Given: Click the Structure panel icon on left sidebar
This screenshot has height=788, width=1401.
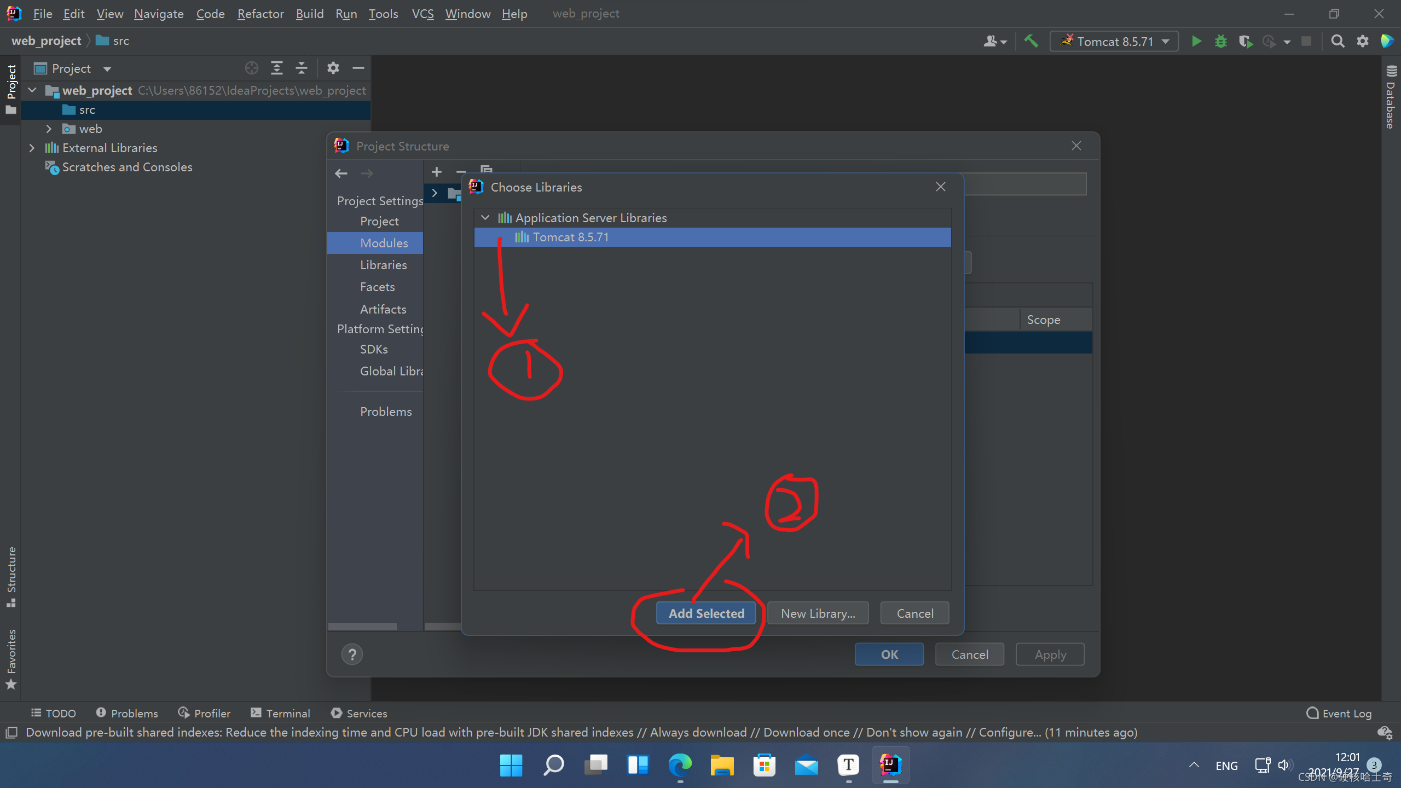Looking at the screenshot, I should [13, 596].
